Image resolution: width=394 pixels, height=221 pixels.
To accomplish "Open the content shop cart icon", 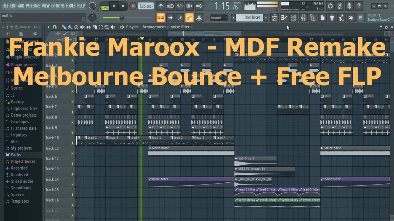I will click(360, 18).
